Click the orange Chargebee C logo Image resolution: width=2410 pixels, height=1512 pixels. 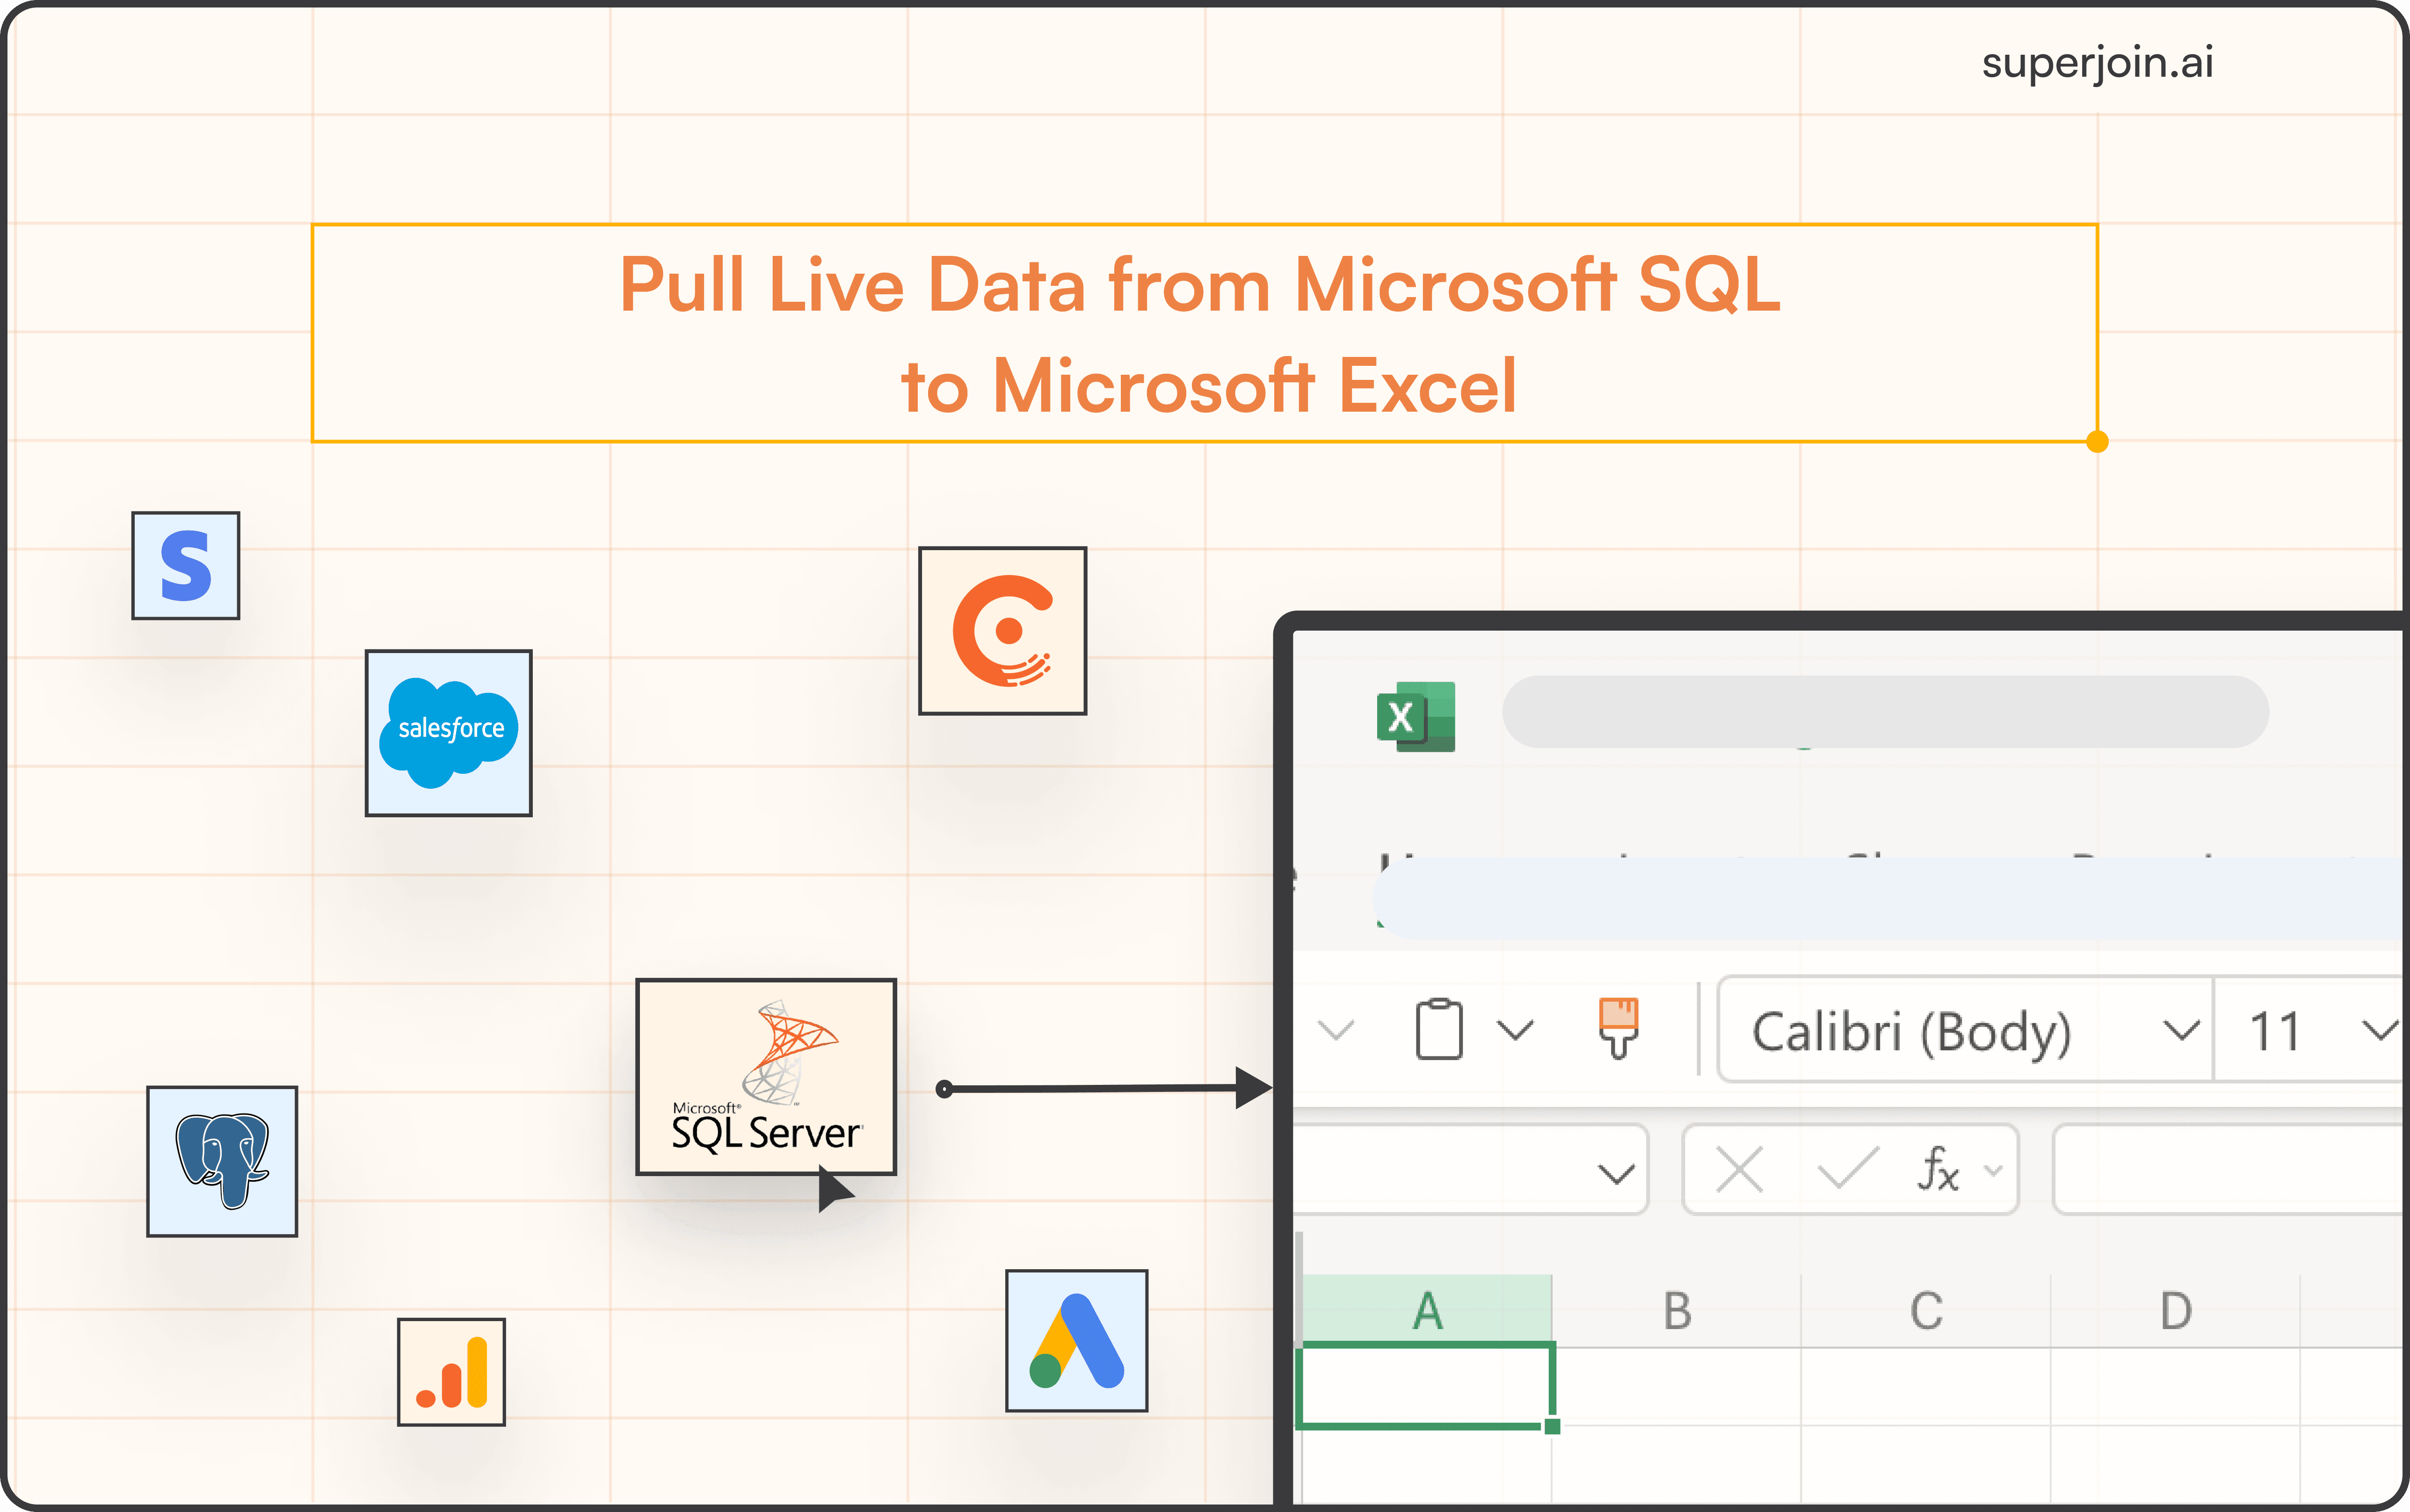click(1002, 631)
